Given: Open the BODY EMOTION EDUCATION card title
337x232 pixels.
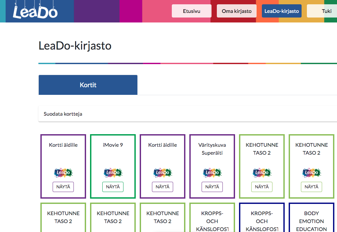Looking at the screenshot, I should (312, 221).
